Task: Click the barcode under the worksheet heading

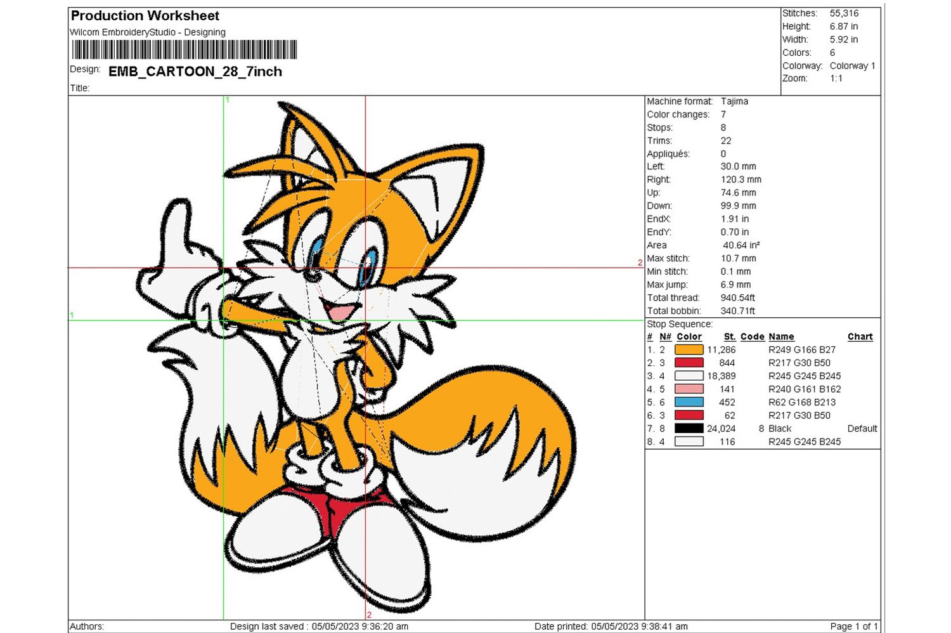Action: coord(184,49)
